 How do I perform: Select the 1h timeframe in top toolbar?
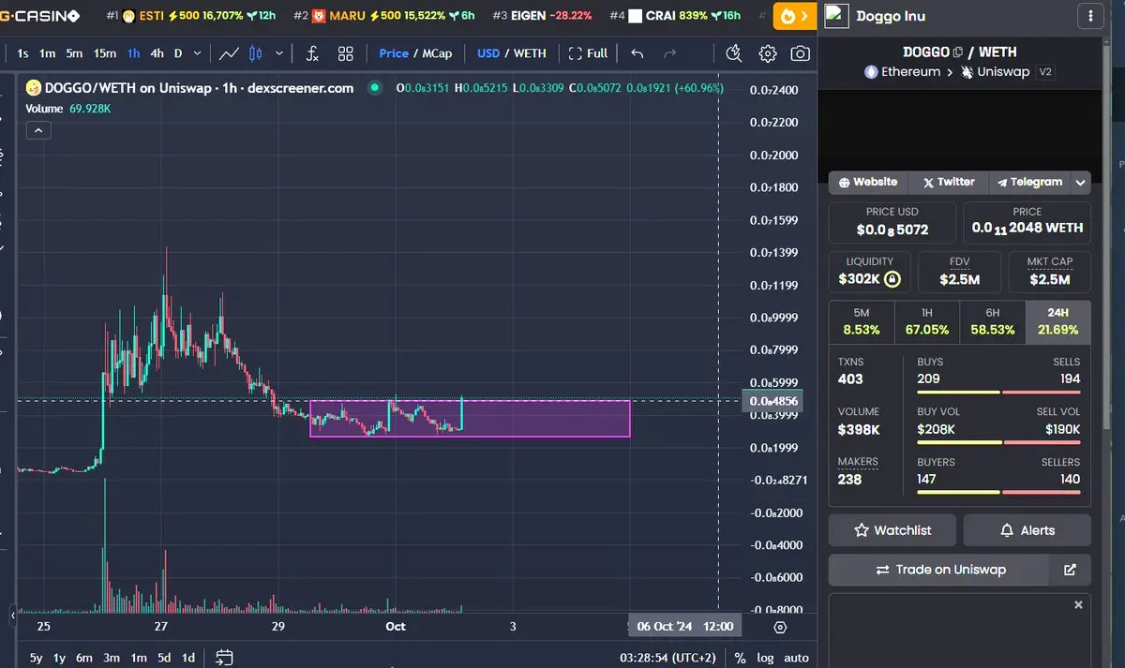[133, 53]
